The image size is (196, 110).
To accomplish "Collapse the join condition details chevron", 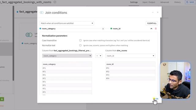I will [x=151, y=28].
